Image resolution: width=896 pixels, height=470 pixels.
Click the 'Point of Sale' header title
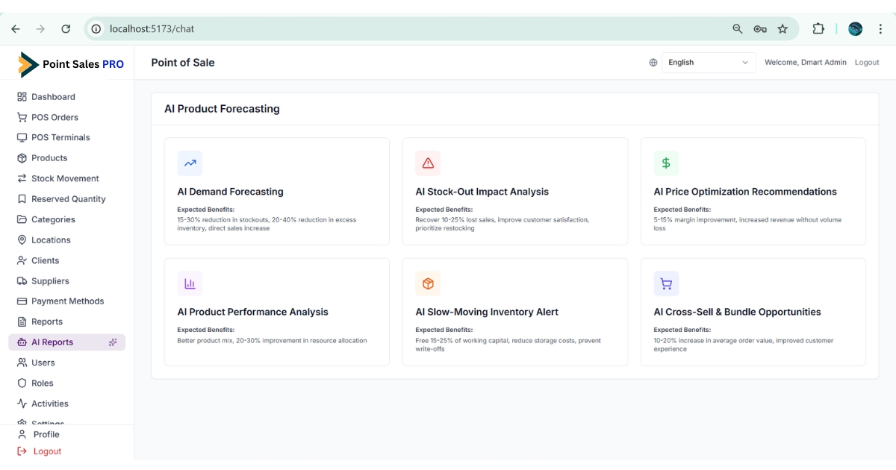click(183, 63)
